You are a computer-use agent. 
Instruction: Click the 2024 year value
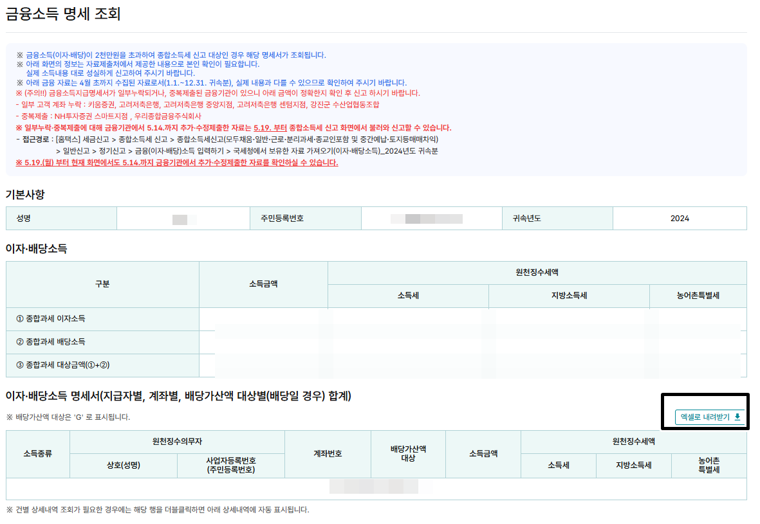coord(680,219)
